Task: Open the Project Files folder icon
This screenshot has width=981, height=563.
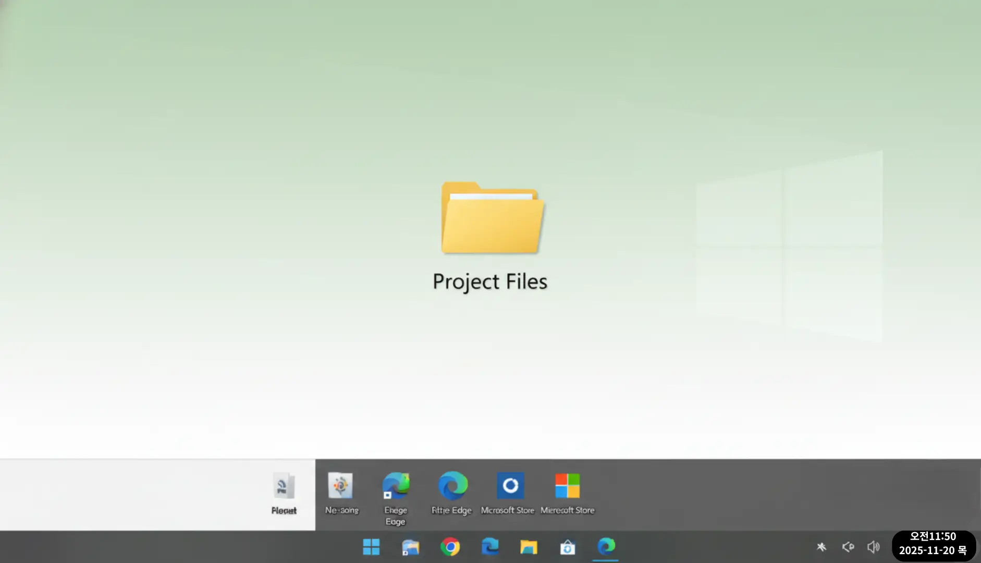Action: (x=492, y=218)
